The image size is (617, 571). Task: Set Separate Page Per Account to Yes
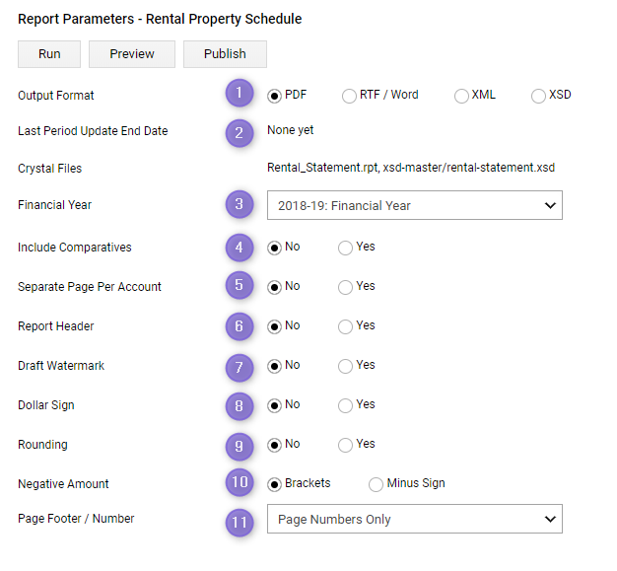(x=345, y=287)
